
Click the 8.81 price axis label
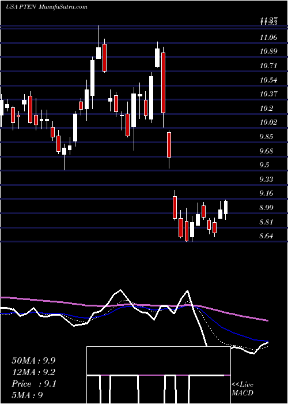coord(266,222)
